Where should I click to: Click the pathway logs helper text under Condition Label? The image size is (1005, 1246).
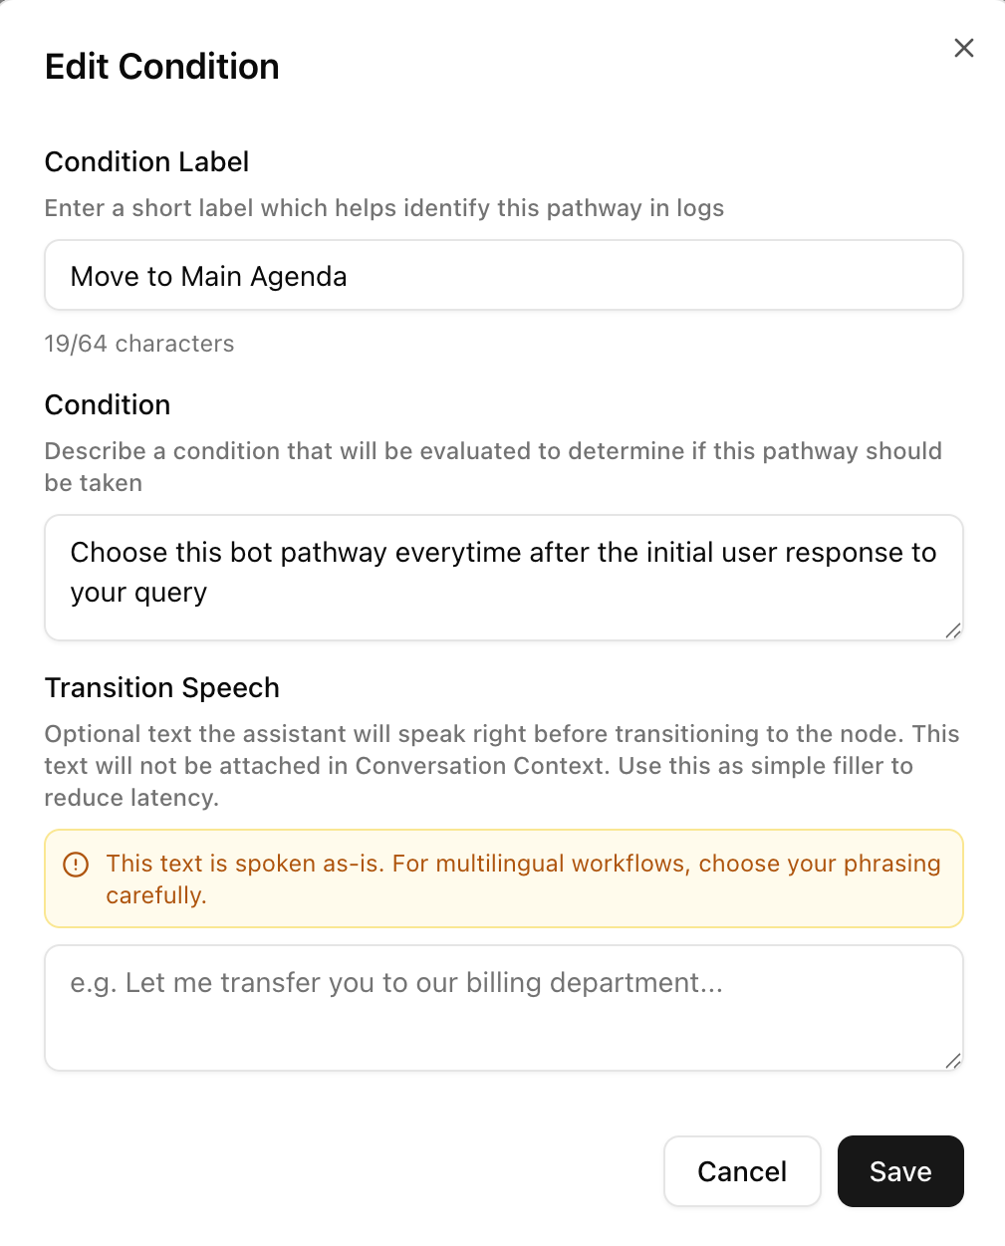point(383,208)
